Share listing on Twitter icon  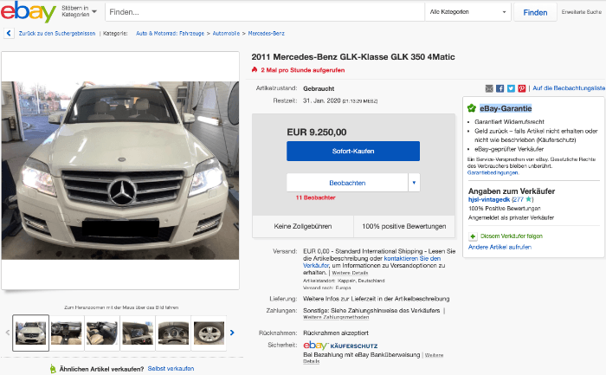point(511,88)
